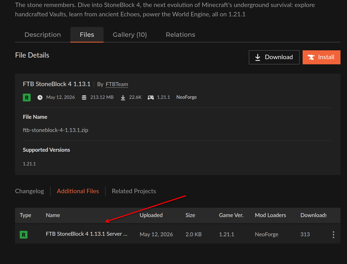Click the game controller version icon
The image size is (347, 264).
[151, 98]
